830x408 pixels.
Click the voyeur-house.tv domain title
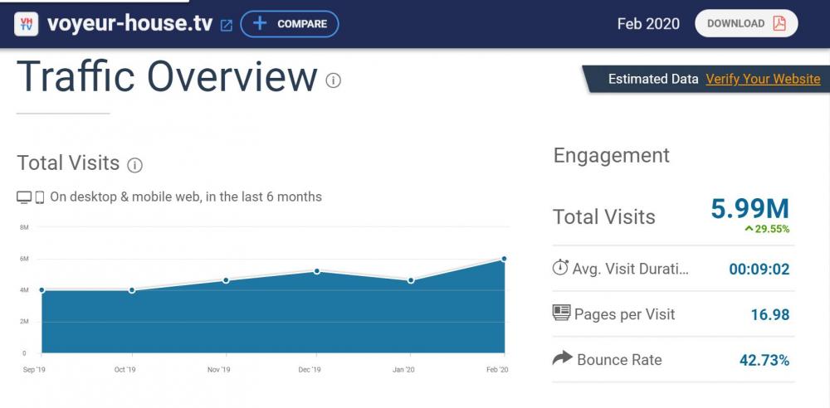[x=130, y=24]
